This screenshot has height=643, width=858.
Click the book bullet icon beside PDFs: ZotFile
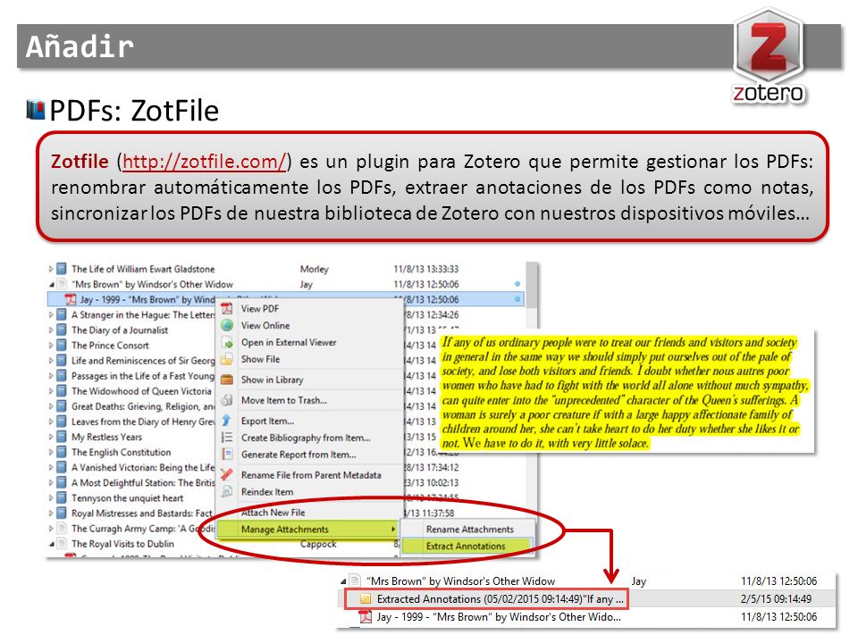point(36,109)
